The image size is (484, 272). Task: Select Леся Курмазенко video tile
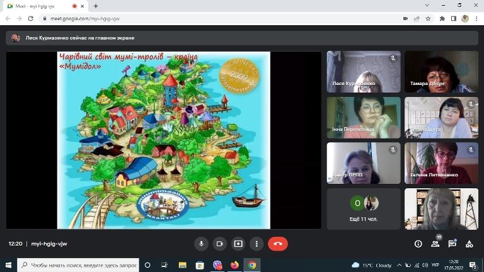364,72
